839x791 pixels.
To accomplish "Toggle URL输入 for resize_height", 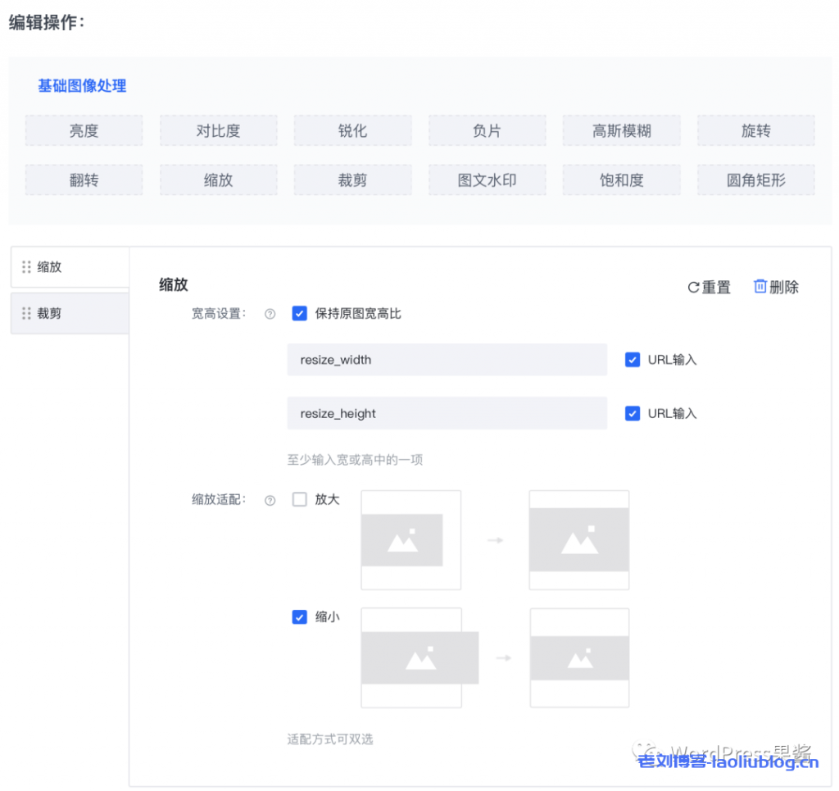I will click(631, 413).
